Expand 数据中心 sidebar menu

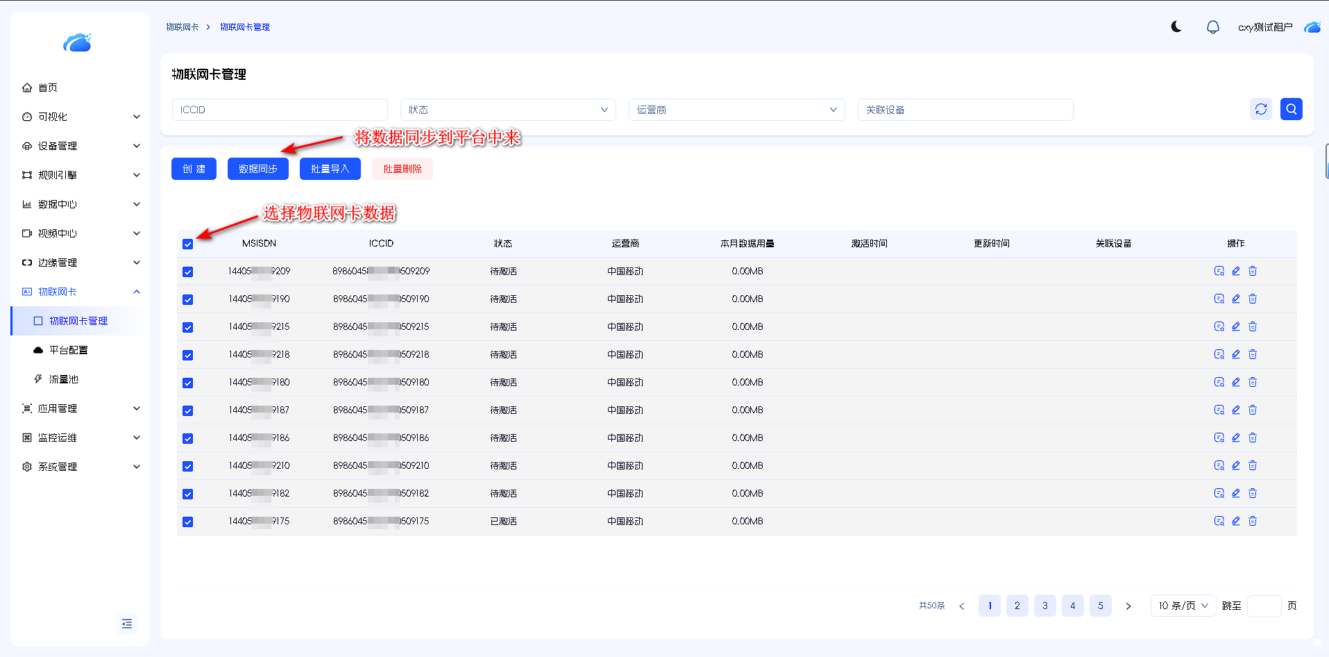(81, 204)
